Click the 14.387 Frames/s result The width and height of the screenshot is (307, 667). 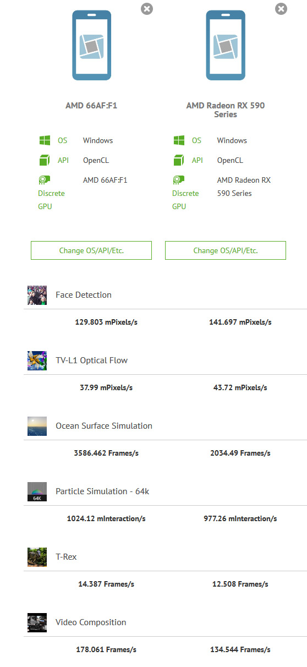pyautogui.click(x=106, y=584)
